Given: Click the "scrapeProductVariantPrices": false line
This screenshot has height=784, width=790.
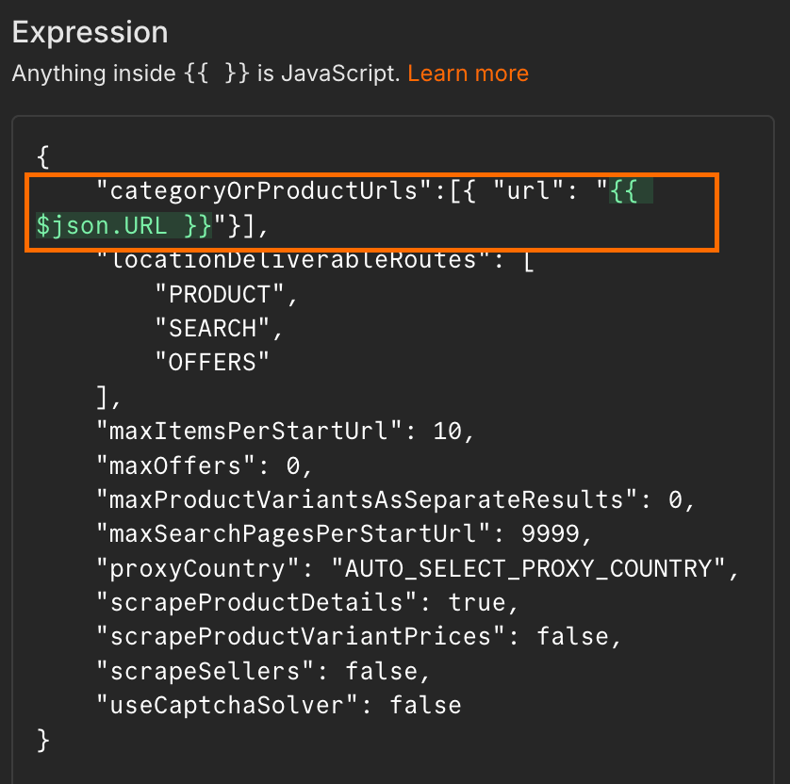Looking at the screenshot, I should (x=359, y=637).
